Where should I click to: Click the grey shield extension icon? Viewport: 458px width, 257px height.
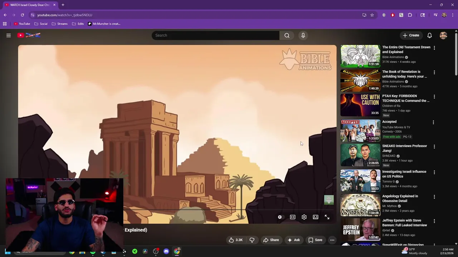click(384, 15)
